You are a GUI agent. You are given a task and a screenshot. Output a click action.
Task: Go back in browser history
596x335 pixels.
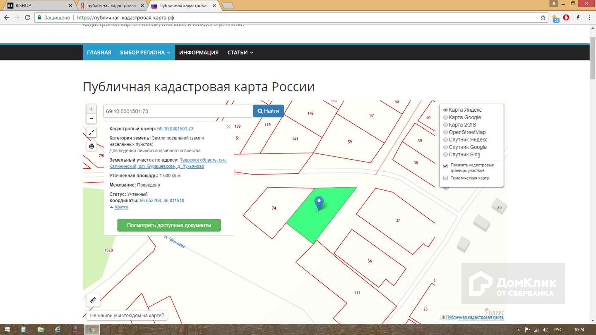(7, 18)
